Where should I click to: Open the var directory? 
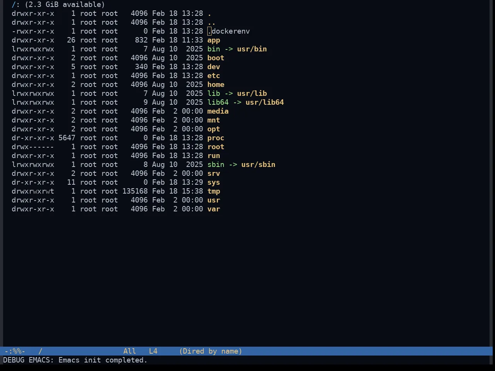pos(213,209)
